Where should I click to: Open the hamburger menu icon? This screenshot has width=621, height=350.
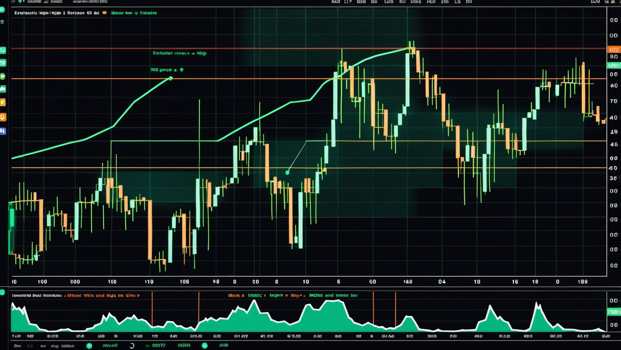[x=13, y=2]
